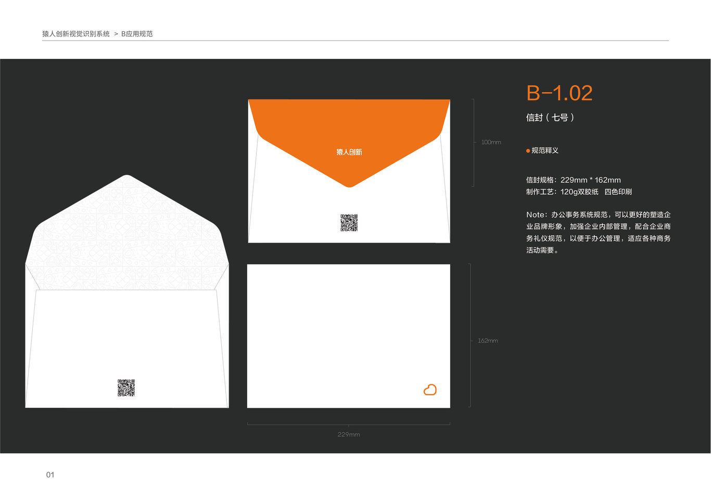
Task: Click the QR code on the open envelope
Action: point(126,388)
